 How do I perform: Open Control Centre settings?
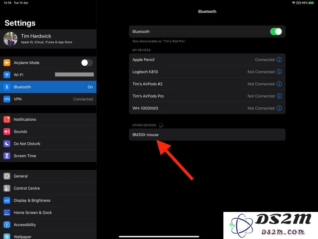[x=48, y=188]
